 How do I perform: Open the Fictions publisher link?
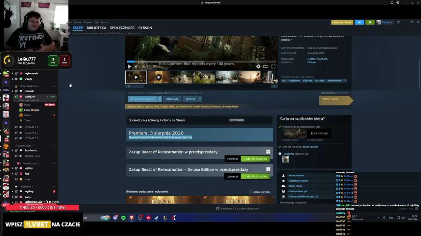coord(311,62)
